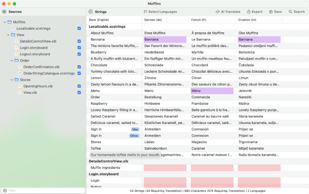Image resolution: width=309 pixels, height=194 pixels.
Task: Click the filter icon beside the Filter field
Action: (x=4, y=190)
